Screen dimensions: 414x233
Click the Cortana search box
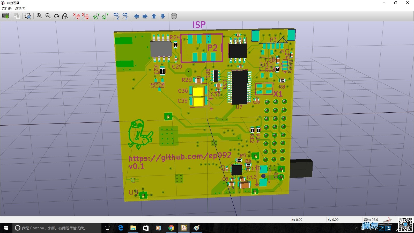(57, 228)
